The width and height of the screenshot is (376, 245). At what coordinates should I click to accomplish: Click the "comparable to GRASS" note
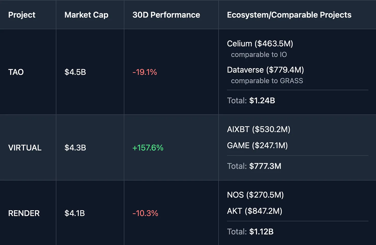267,81
